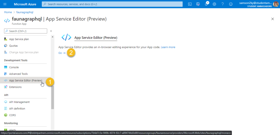Click the large App Service Editor logo
This screenshot has width=280, height=135.
pos(66,37)
